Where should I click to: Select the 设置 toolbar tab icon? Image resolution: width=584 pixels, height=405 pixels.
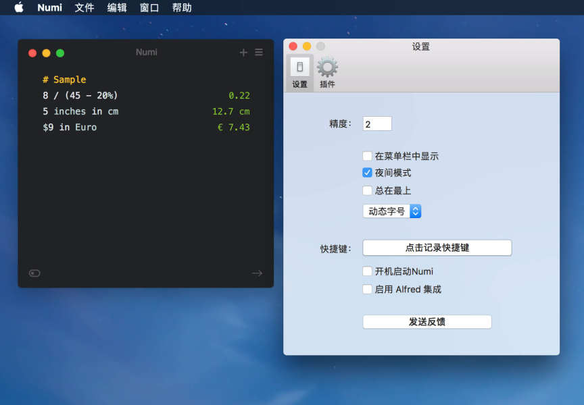point(300,73)
